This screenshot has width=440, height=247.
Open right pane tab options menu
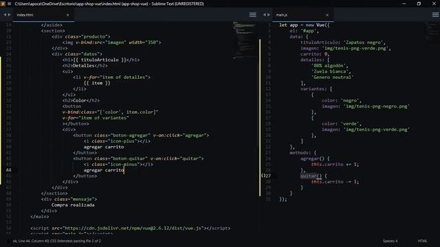(x=435, y=15)
